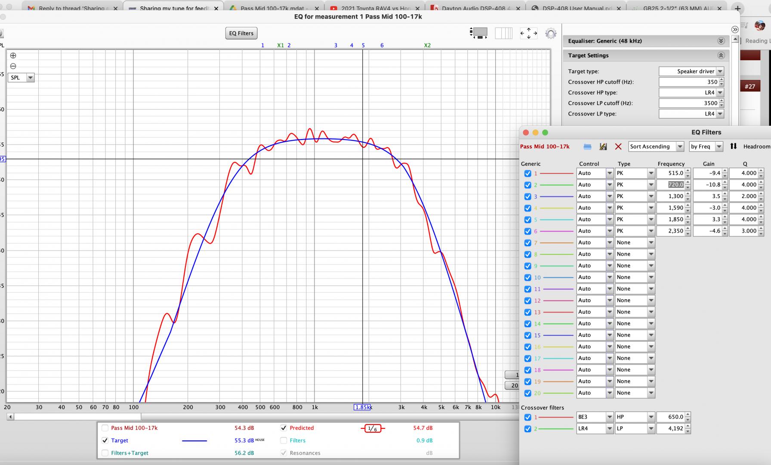Screen dimensions: 771x465
Task: Switch to 2021 Toyota RAV4 YouTube tab
Action: point(374,8)
